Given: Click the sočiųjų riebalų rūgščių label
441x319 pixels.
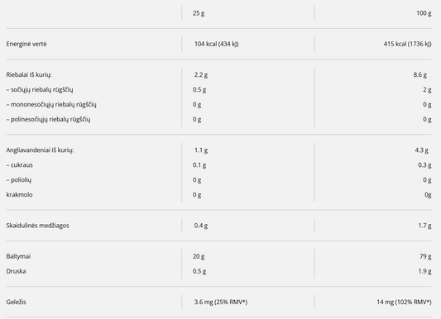Looking at the screenshot, I should 40,89.
